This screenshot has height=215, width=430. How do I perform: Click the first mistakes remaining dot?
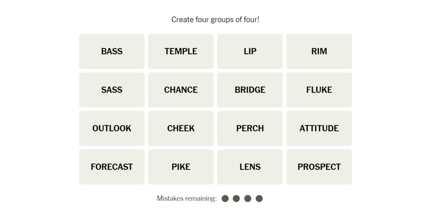point(225,199)
